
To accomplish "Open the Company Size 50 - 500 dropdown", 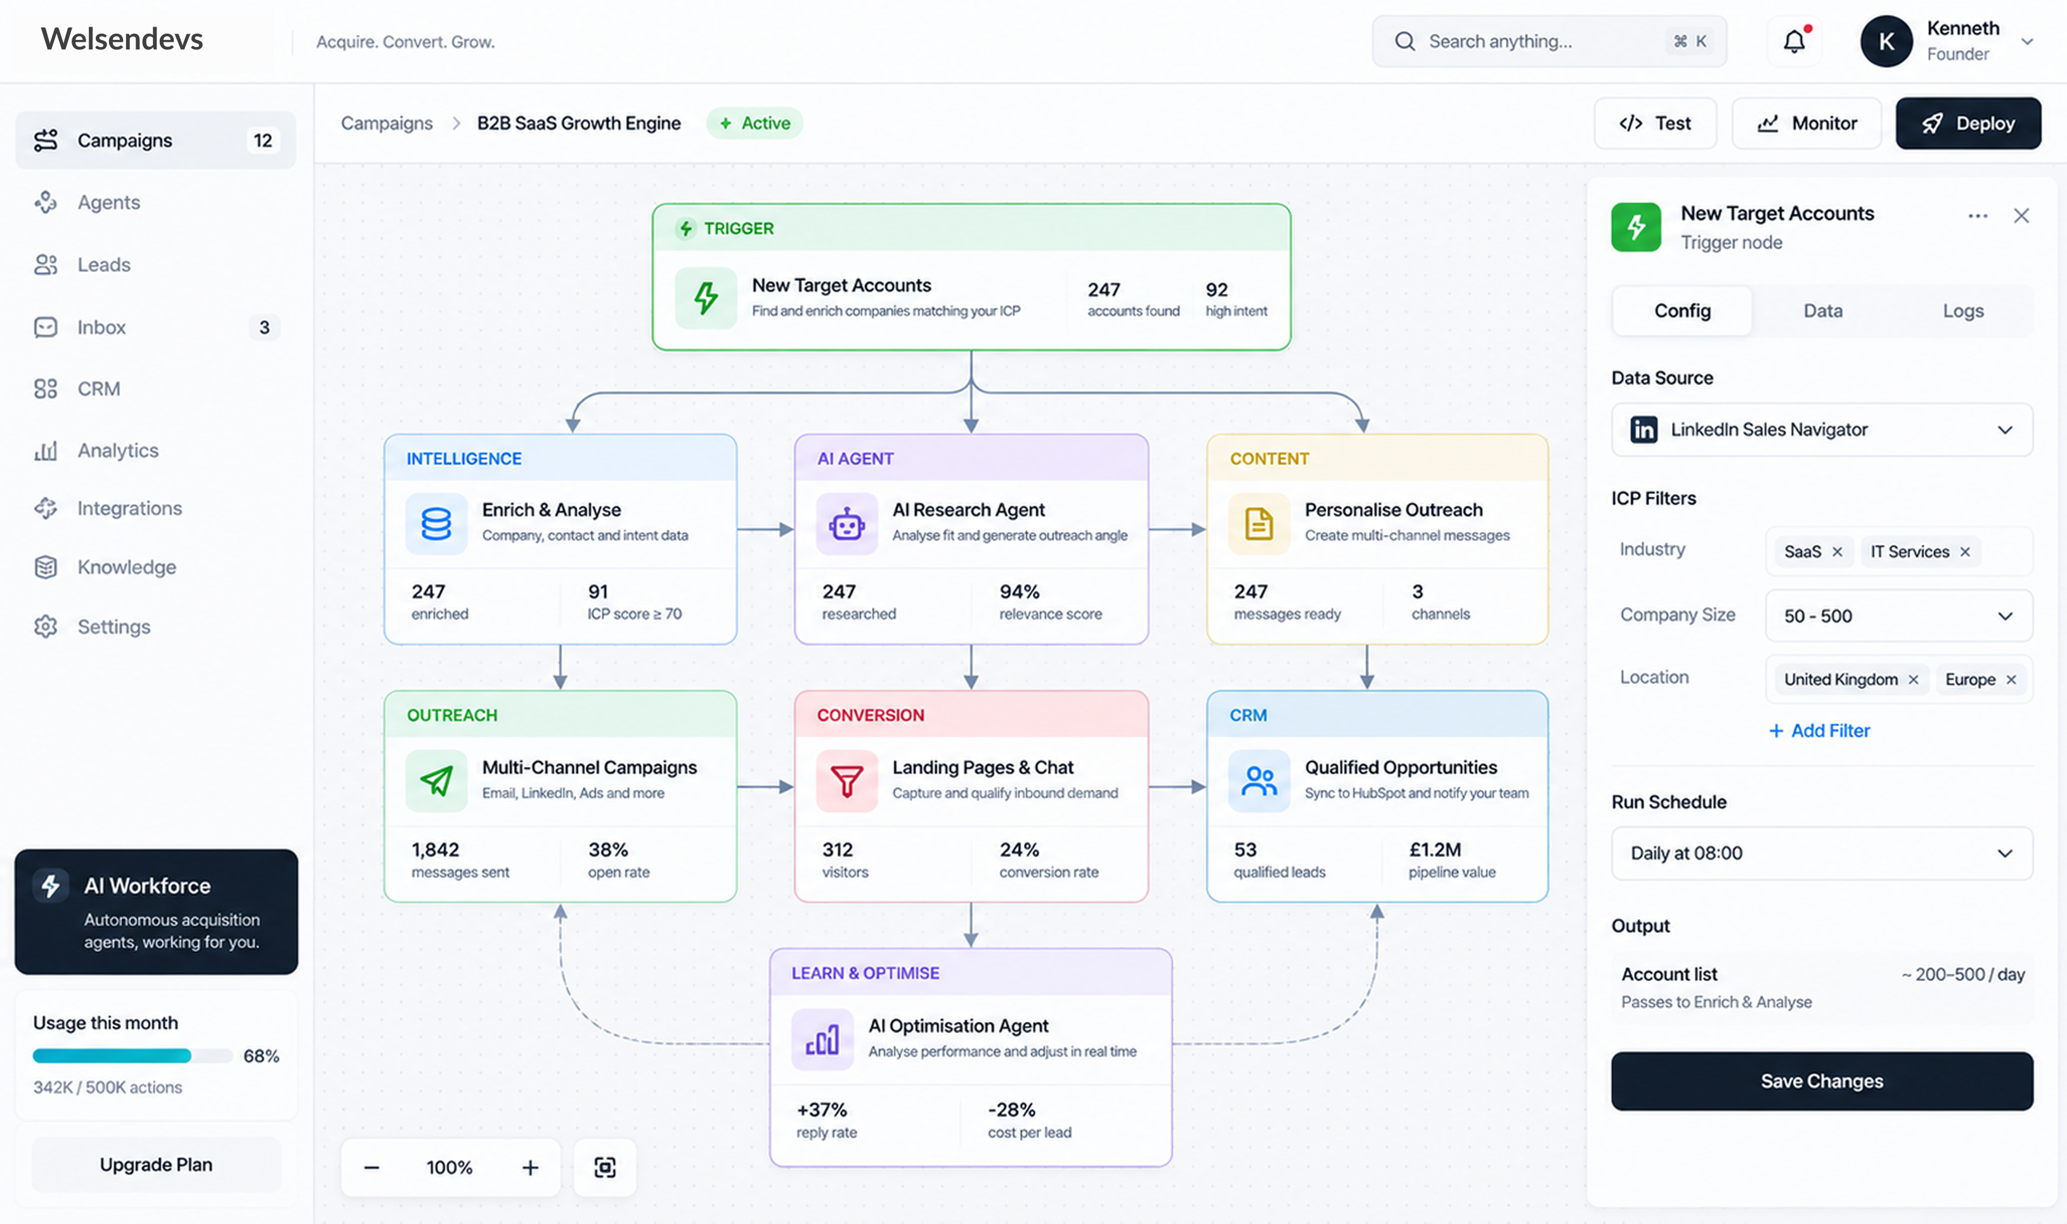I will pyautogui.click(x=1898, y=616).
